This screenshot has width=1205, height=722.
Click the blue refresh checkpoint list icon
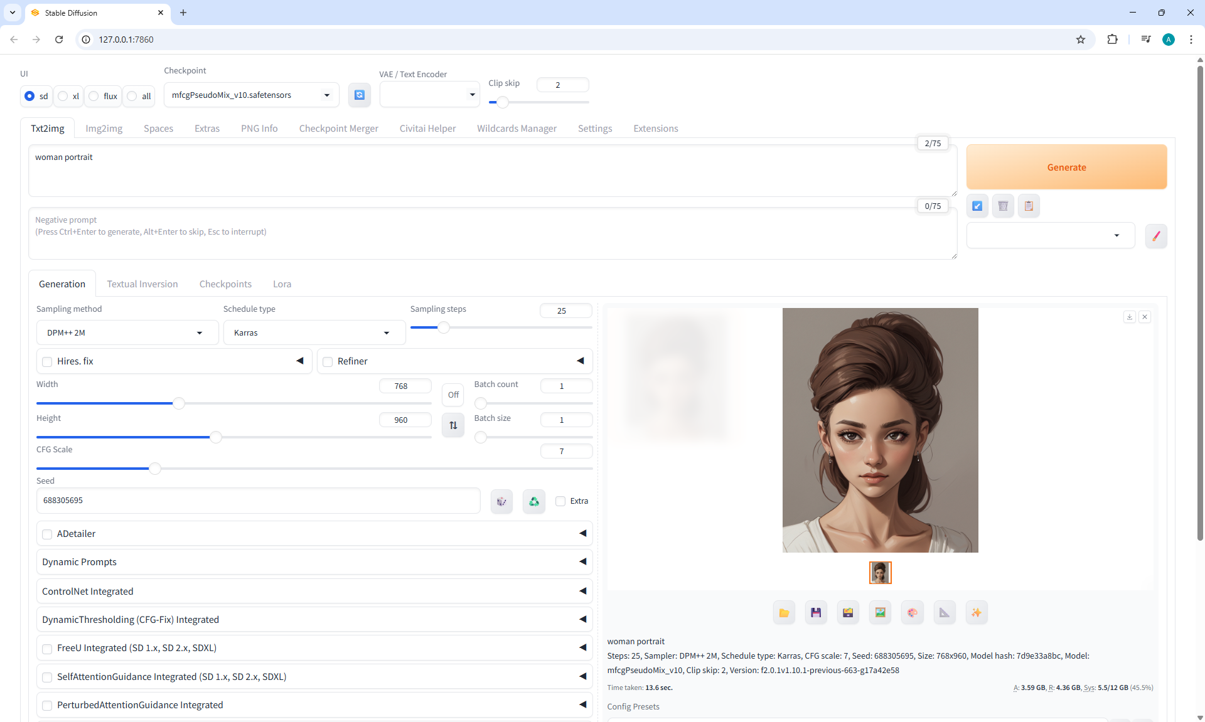coord(359,95)
